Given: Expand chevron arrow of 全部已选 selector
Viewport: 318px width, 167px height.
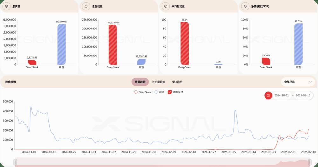Looking at the screenshot, I should click(x=310, y=82).
